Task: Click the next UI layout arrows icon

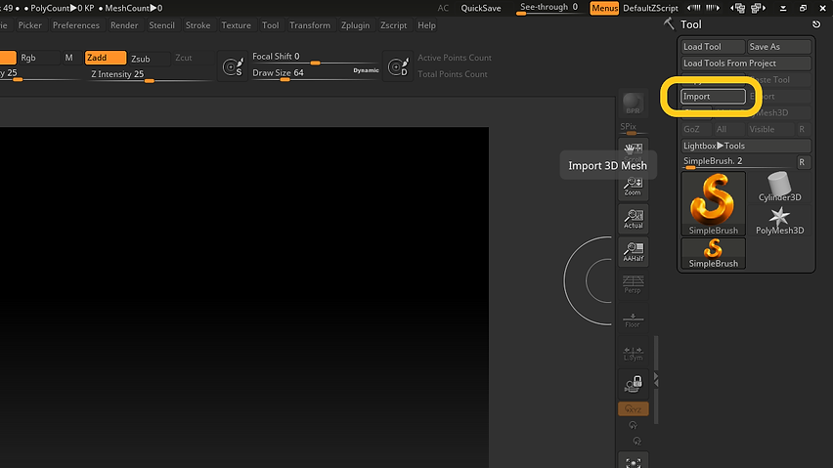Action: [x=713, y=8]
